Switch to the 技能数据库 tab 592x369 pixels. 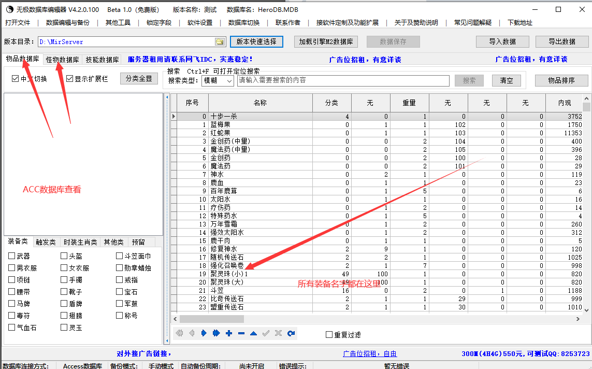pos(102,60)
